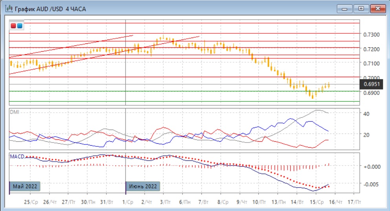Click the 15/Ср date on the time axis
The height and width of the screenshot is (211, 390).
[x=317, y=202]
